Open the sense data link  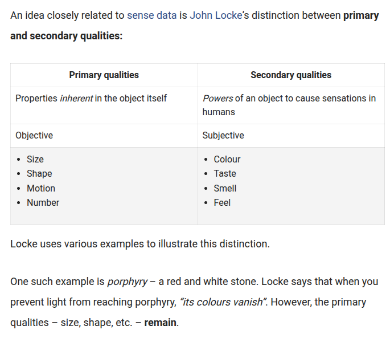pos(151,15)
